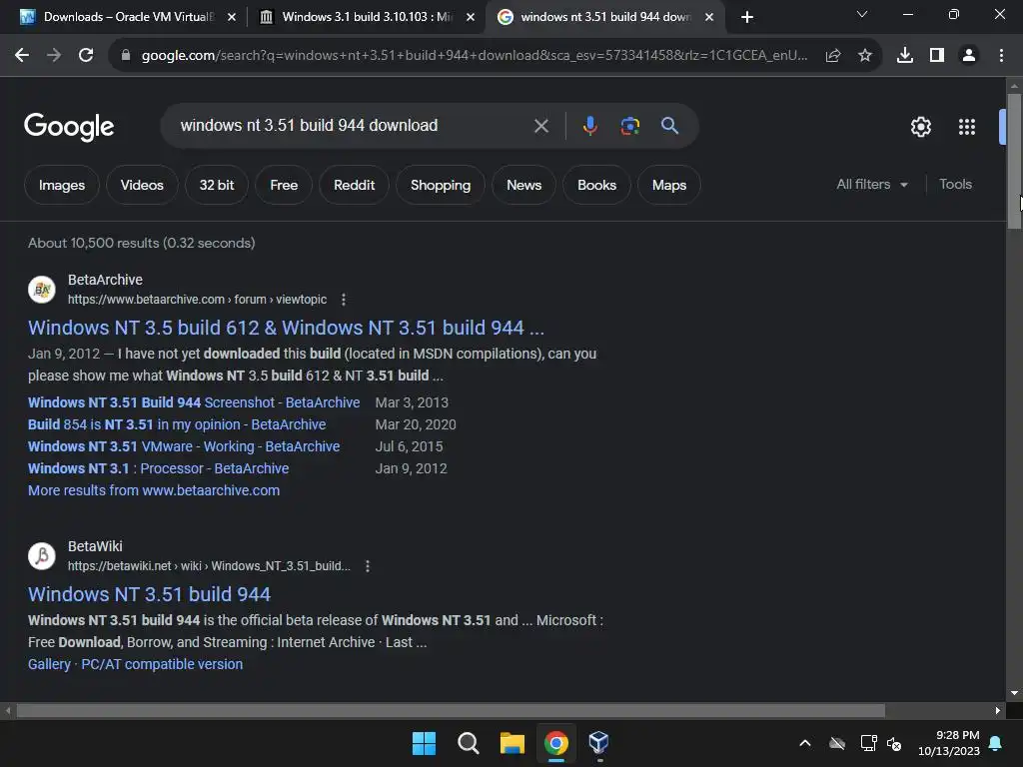Close the windows nt 3.51 build 944 tab

point(709,17)
